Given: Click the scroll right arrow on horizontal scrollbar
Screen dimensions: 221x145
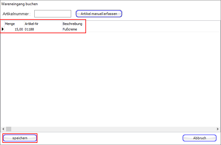Looking at the screenshot, I should point(218,129).
